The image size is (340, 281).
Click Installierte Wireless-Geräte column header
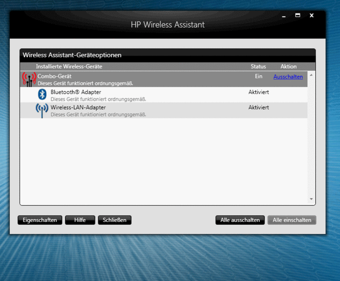(x=69, y=67)
